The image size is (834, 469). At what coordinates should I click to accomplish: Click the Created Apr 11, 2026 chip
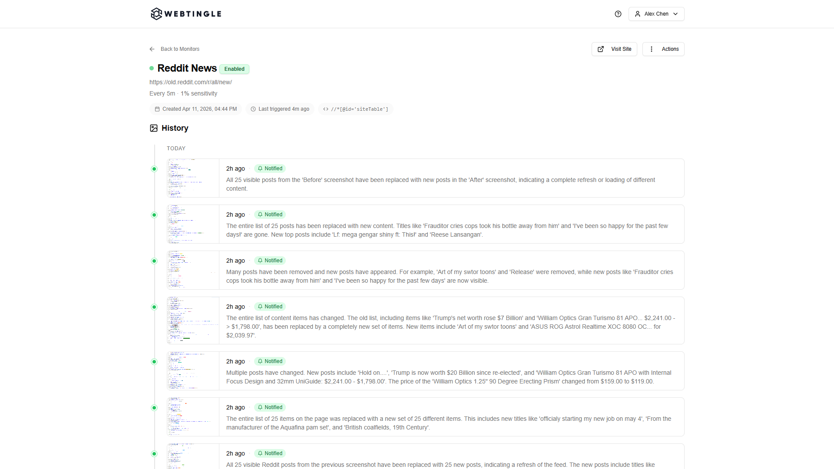pos(195,109)
